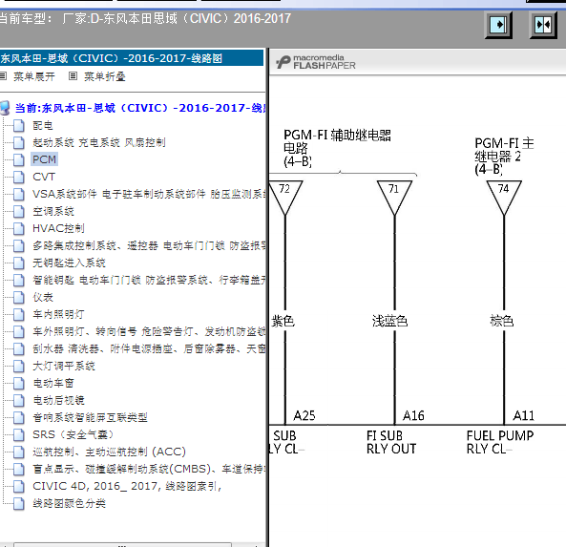
Task: Open the 车内照明灯 tree item
Action: [x=58, y=314]
